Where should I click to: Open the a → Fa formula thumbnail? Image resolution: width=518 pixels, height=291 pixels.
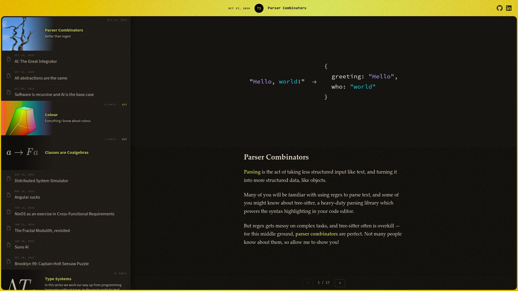point(22,152)
